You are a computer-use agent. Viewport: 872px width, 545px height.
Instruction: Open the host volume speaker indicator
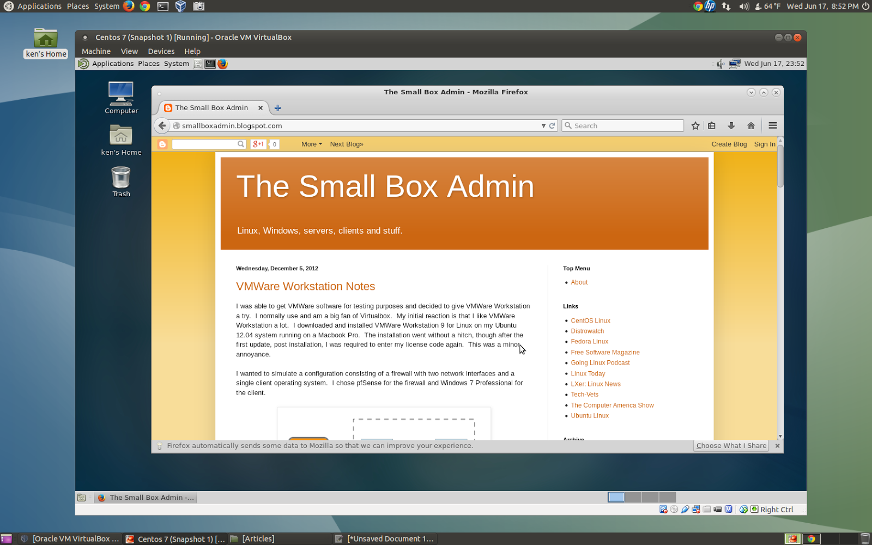(744, 6)
